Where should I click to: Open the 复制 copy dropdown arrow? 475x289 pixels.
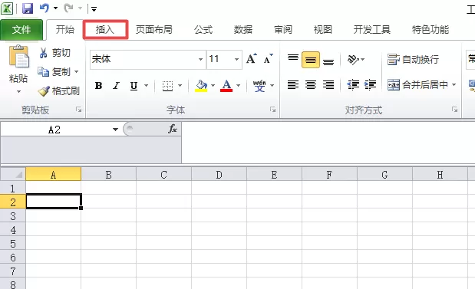[76, 72]
